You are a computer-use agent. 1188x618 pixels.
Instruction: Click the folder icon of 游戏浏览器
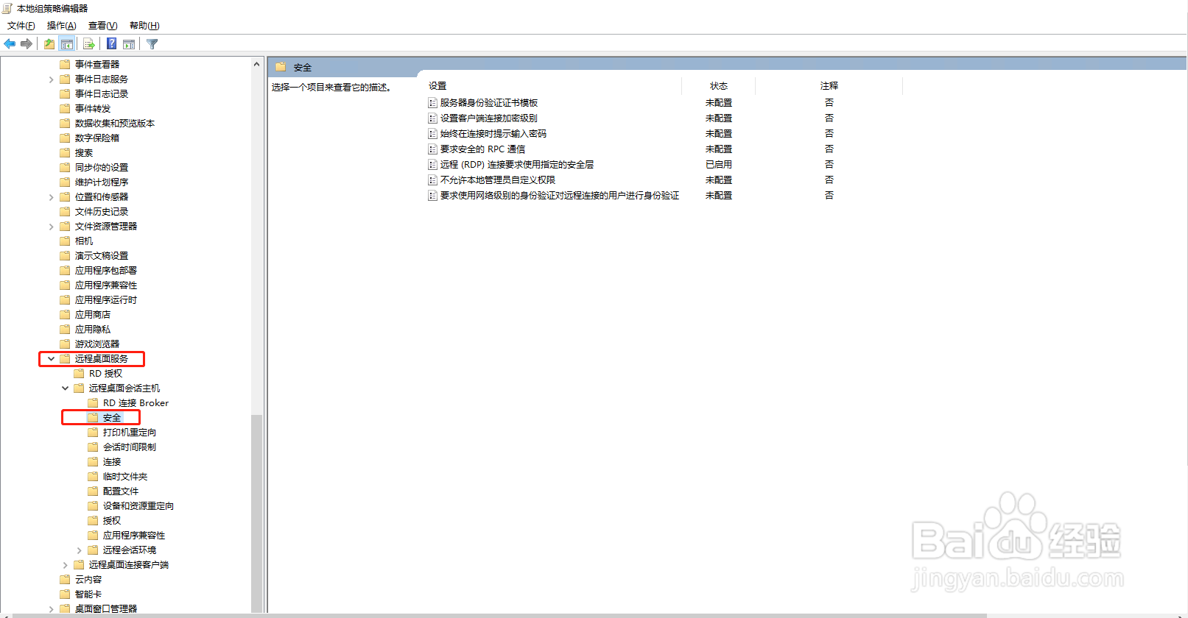(x=65, y=344)
